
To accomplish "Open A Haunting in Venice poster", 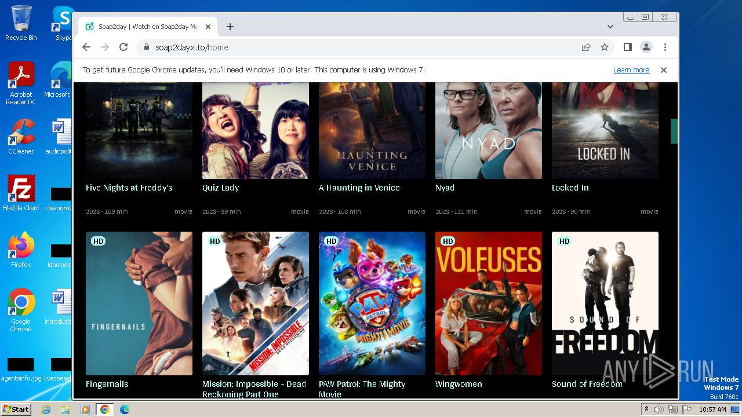I will click(x=372, y=130).
